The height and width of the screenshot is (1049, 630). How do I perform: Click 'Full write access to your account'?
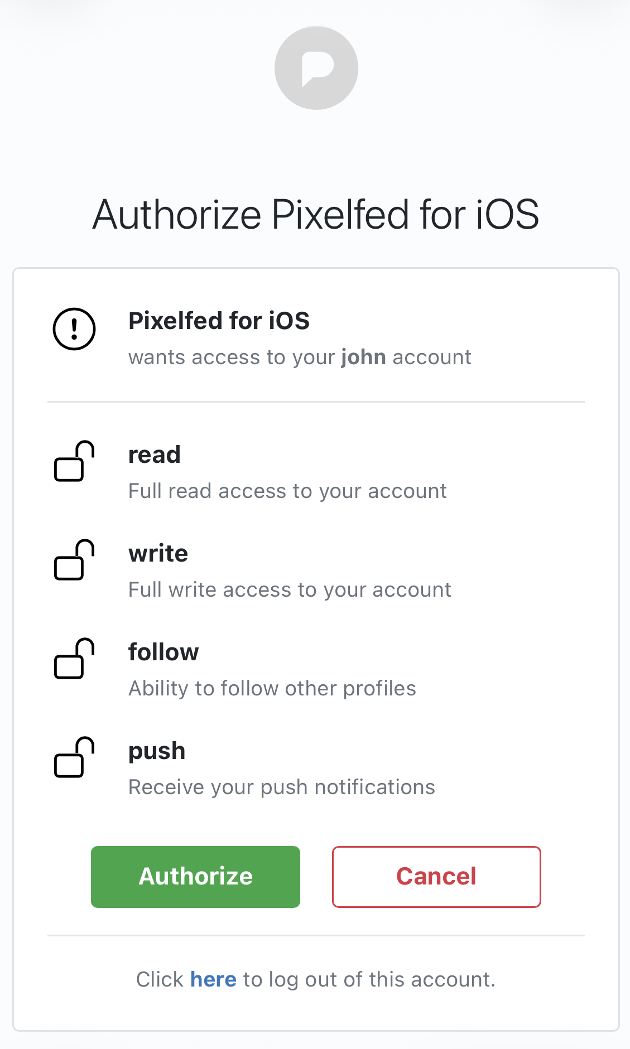coord(290,590)
